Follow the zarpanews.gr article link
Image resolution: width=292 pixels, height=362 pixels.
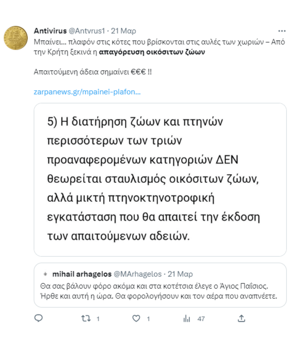click(x=87, y=92)
